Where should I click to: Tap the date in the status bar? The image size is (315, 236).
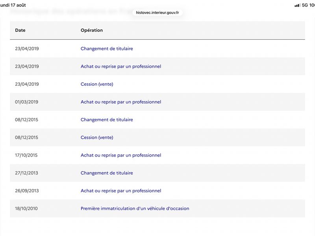pos(13,5)
